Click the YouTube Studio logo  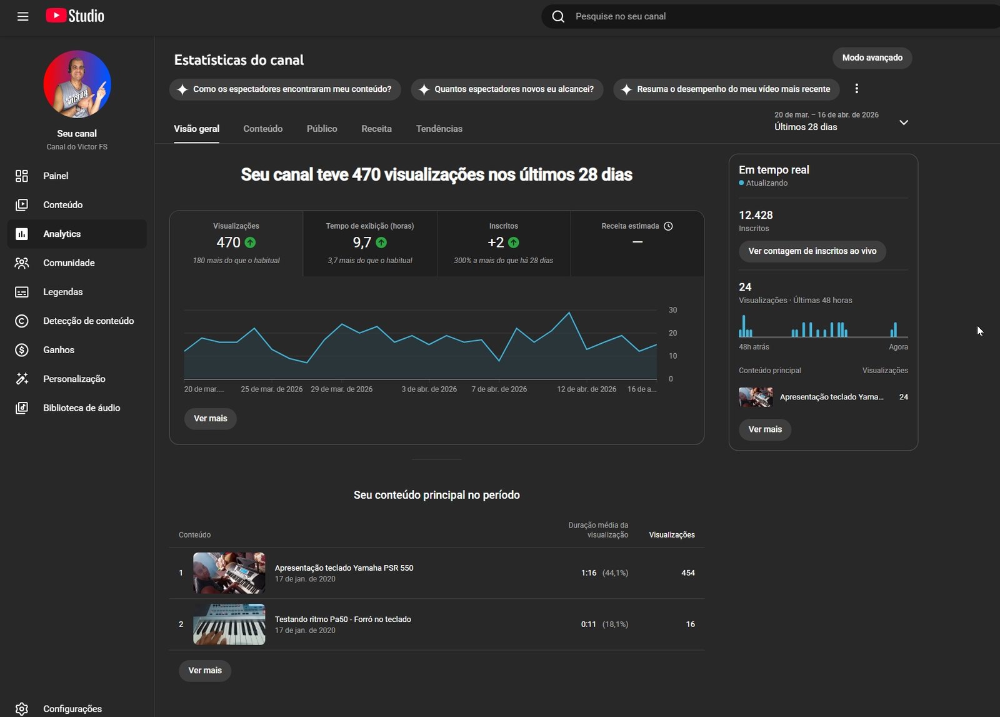[x=75, y=16]
